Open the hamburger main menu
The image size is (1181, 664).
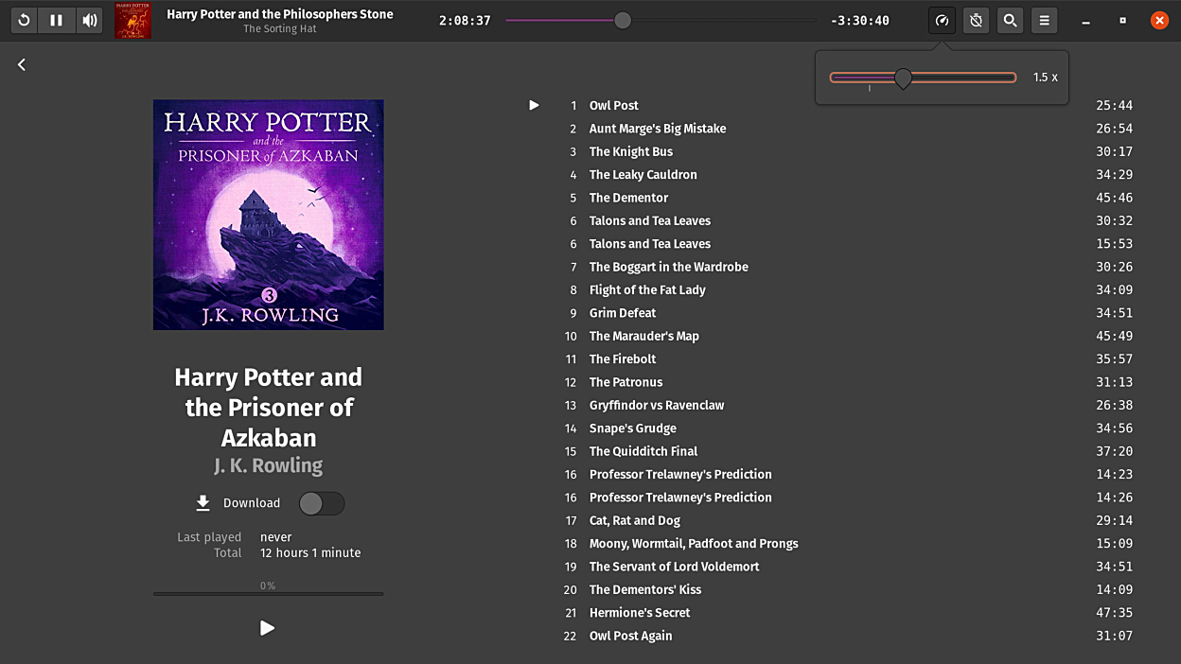click(1044, 20)
